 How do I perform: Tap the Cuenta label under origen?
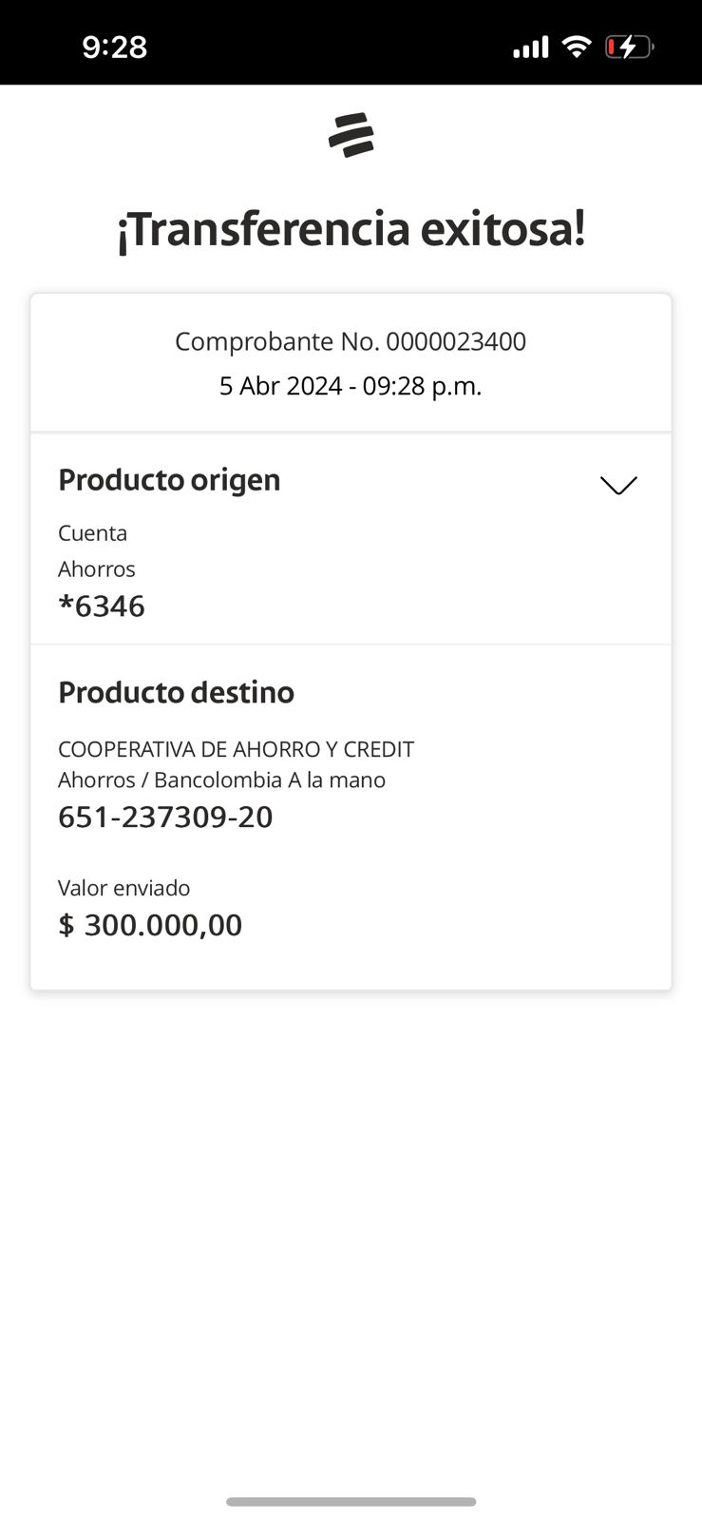pyautogui.click(x=92, y=533)
